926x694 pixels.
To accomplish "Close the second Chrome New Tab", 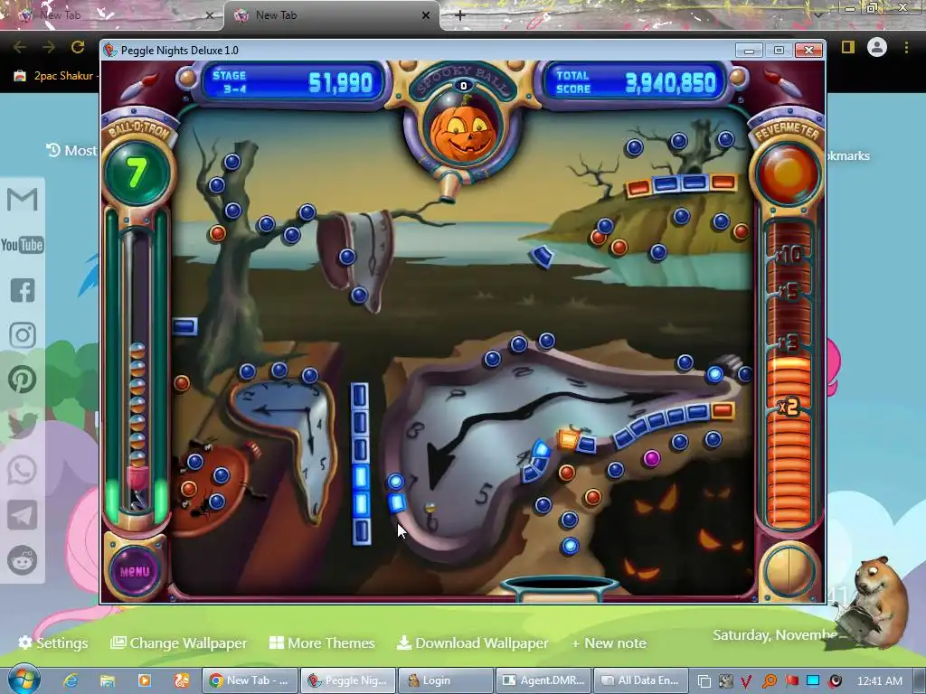I will (x=426, y=16).
